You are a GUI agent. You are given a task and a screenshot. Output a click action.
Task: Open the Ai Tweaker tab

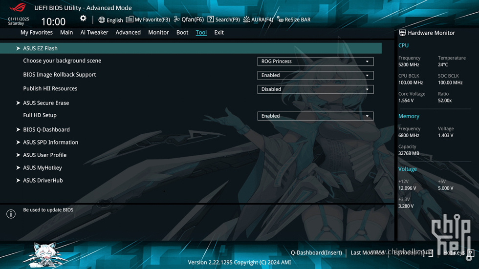pos(94,32)
